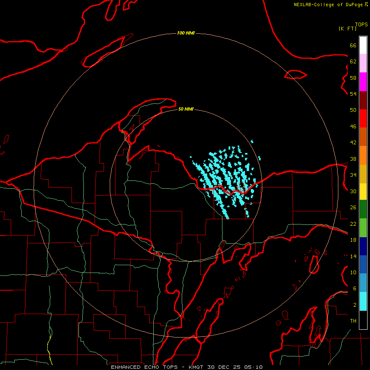
Task: Click the orange 38-42 K FT swatch
Action: 363,155
